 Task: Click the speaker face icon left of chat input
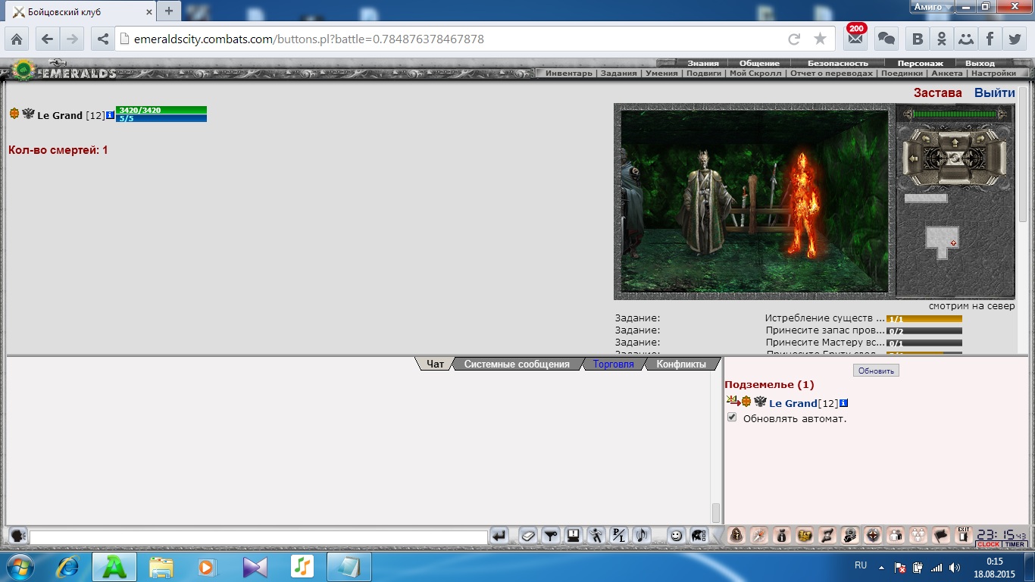click(x=17, y=537)
